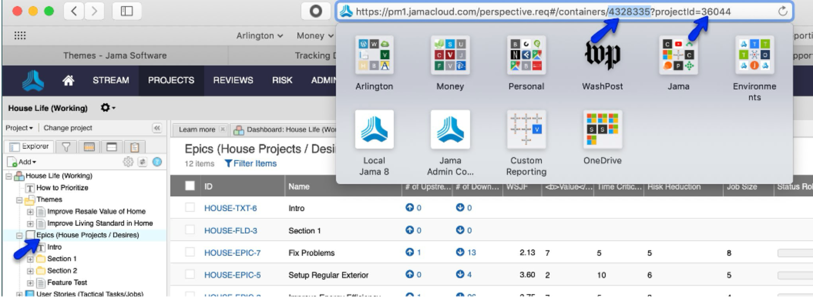Open item HOUSE-TXT-6 link
Image resolution: width=813 pixels, height=305 pixels.
point(230,208)
